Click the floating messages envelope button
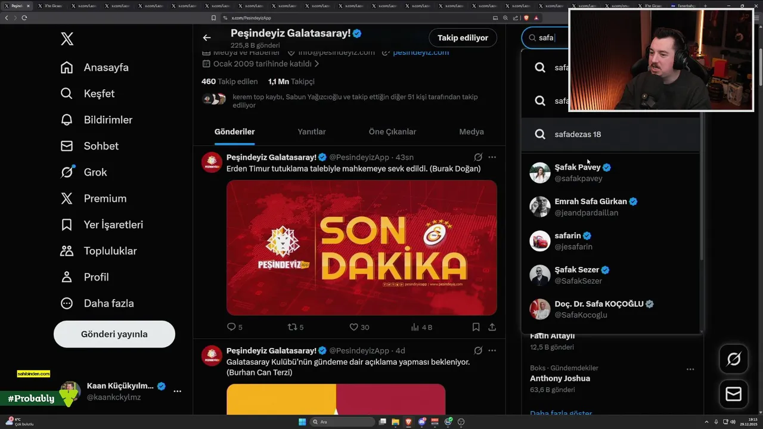The image size is (763, 429). (734, 394)
